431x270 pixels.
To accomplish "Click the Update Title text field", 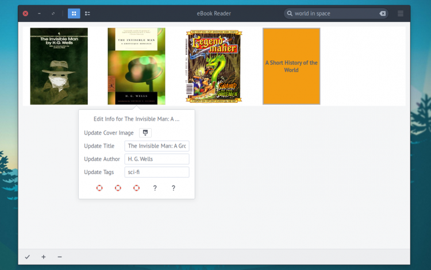I will pos(156,146).
